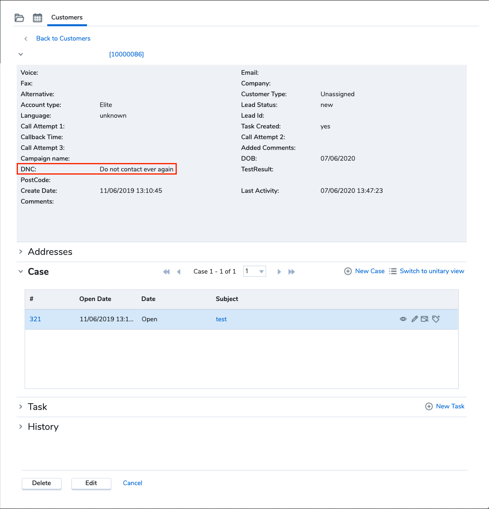The height and width of the screenshot is (509, 489).
Task: Switch to unitary view
Action: tap(426, 271)
